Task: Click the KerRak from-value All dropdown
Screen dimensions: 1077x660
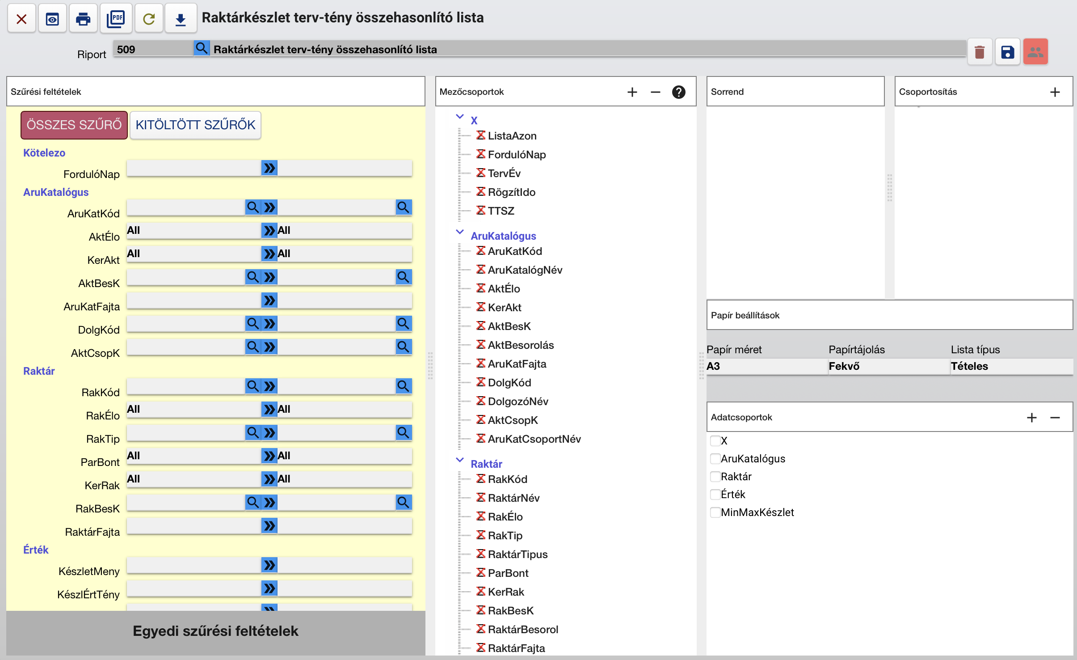Action: [194, 479]
